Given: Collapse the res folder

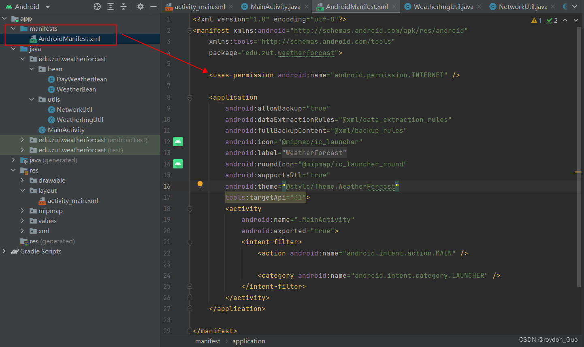Looking at the screenshot, I should (x=13, y=170).
